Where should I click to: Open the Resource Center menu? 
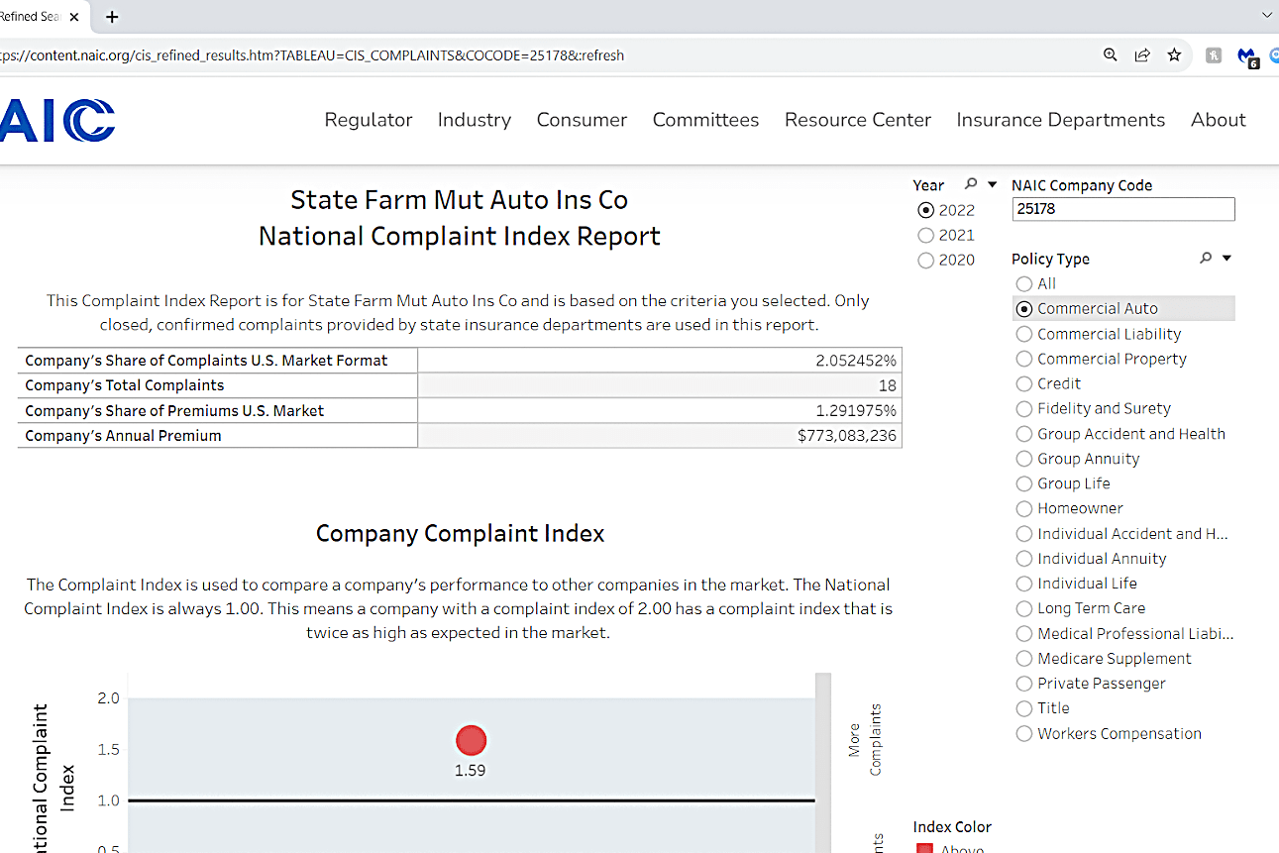(x=858, y=120)
